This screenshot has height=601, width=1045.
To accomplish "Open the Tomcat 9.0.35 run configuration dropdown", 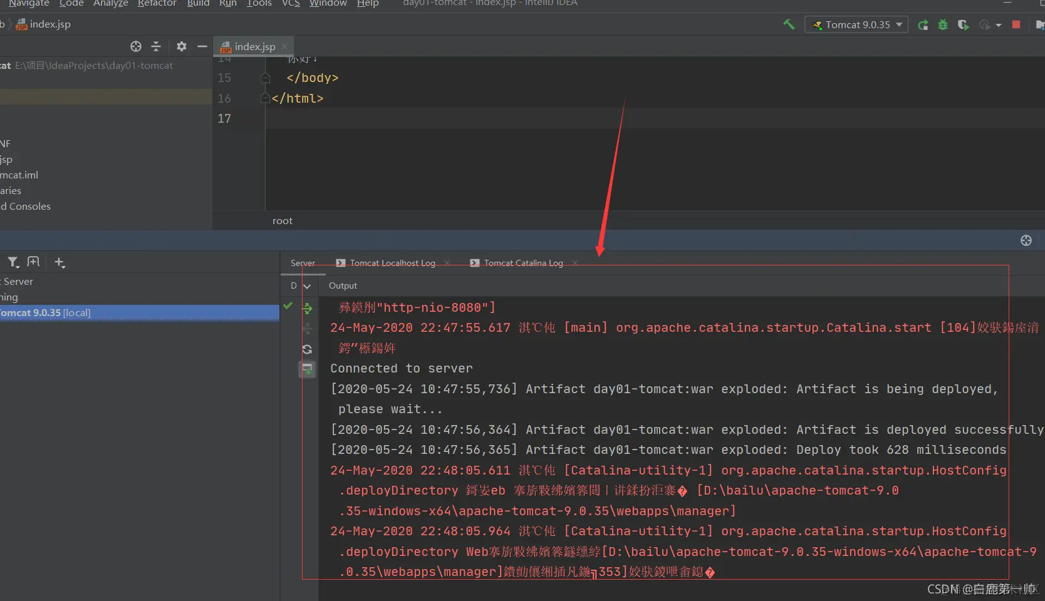I will (x=856, y=25).
